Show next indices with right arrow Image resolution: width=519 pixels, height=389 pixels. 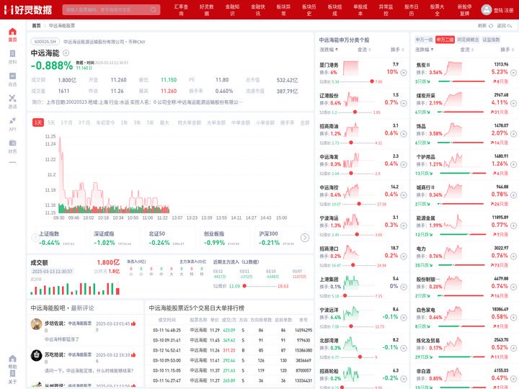tap(305, 238)
